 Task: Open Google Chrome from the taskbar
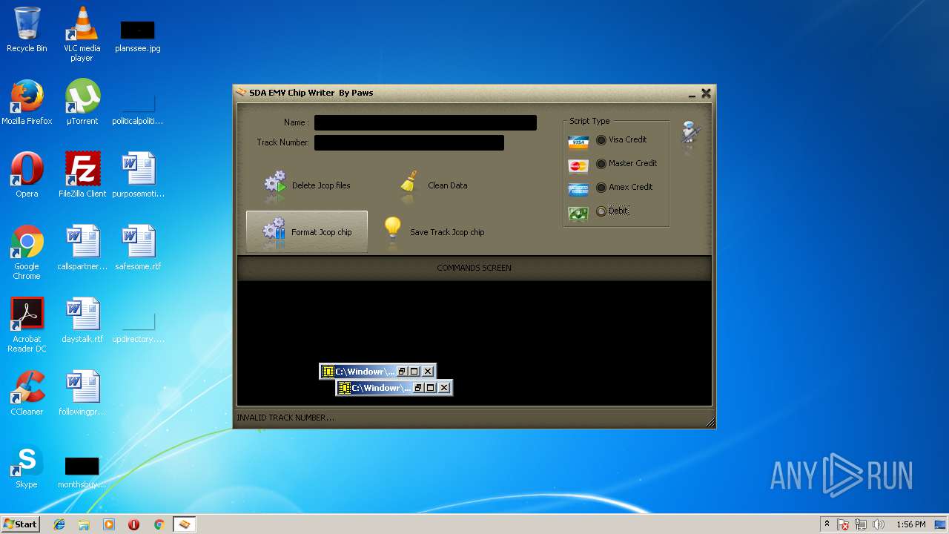(x=159, y=524)
